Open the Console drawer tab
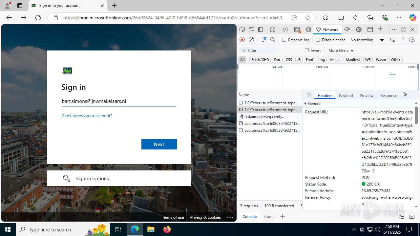The image size is (420, 236). click(x=249, y=216)
